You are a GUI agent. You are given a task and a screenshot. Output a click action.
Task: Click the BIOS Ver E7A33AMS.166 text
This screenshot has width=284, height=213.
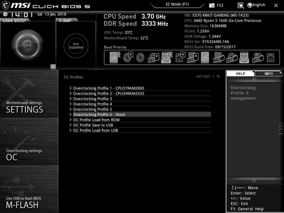(x=207, y=42)
